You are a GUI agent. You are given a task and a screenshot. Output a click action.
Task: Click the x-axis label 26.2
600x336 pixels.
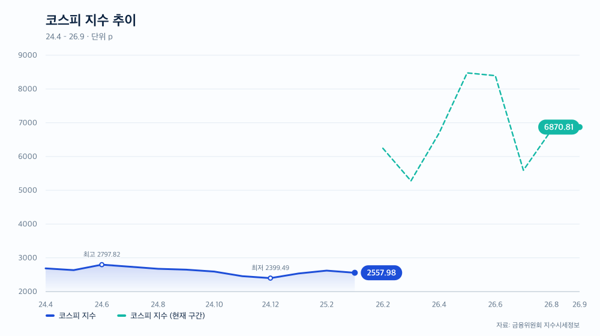pos(383,305)
